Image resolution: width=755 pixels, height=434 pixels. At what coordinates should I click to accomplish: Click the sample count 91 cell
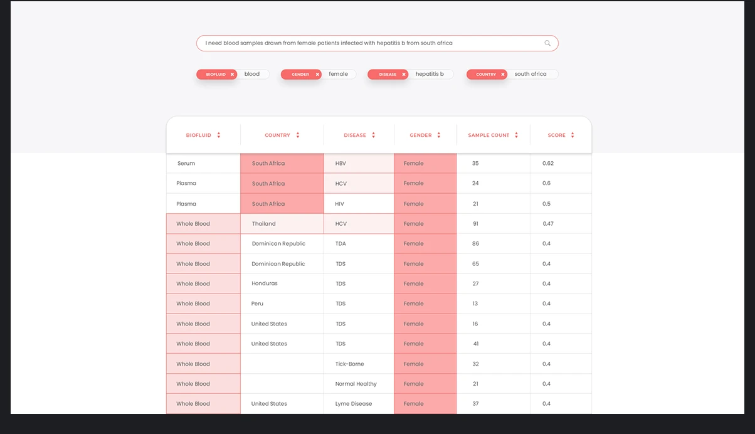click(x=493, y=223)
